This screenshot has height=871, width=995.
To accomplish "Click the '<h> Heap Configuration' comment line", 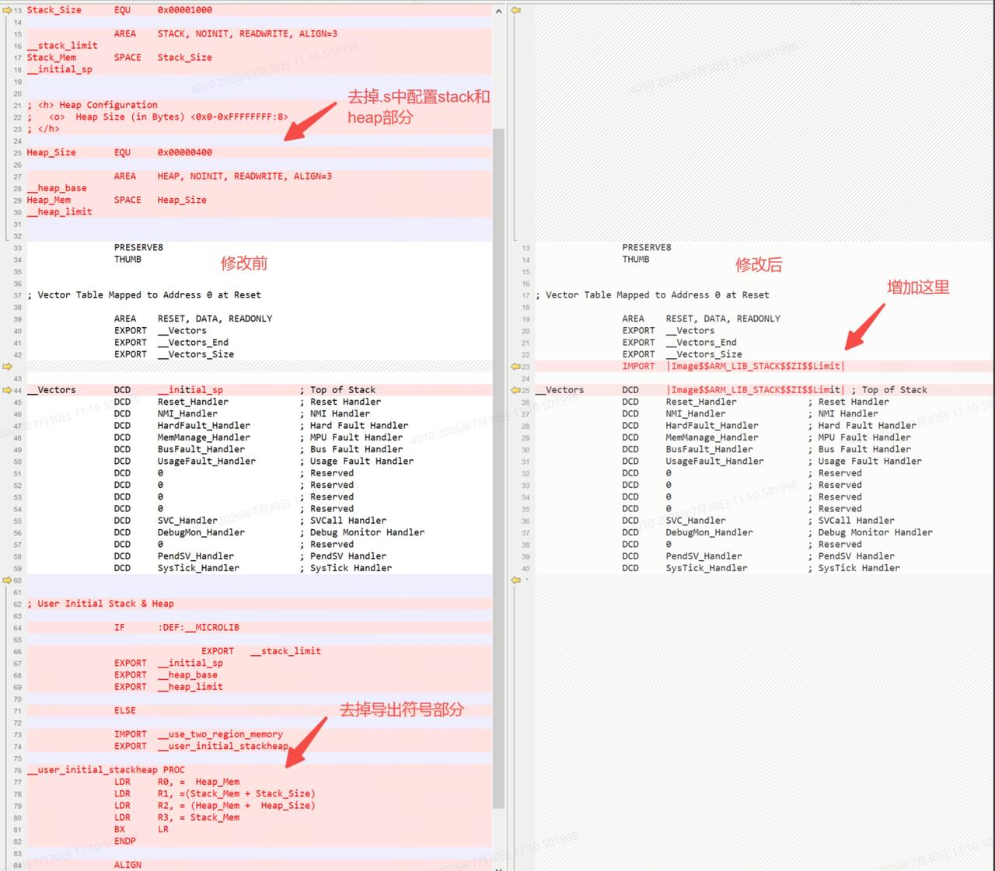I will [x=259, y=105].
